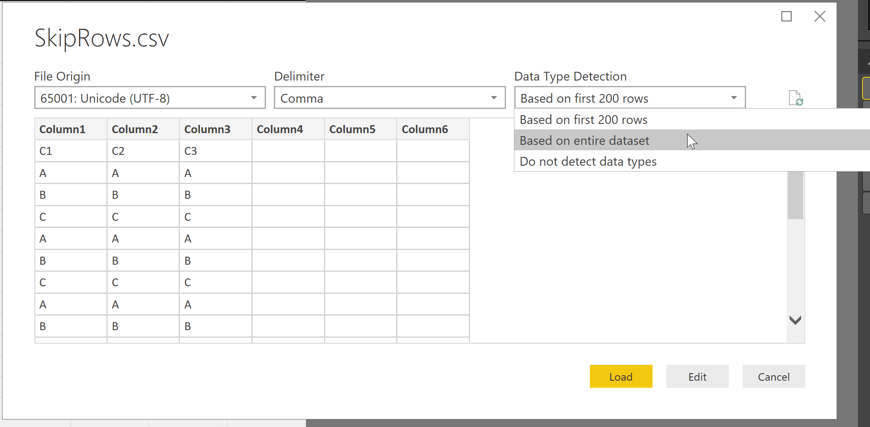Click cell C3 in preview table
The width and height of the screenshot is (870, 427).
215,151
